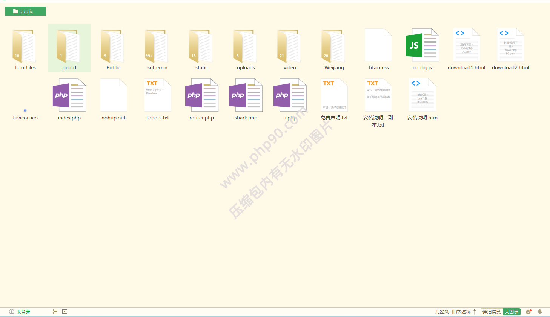
Task: Switch to 详细信息 detail view
Action: point(492,312)
